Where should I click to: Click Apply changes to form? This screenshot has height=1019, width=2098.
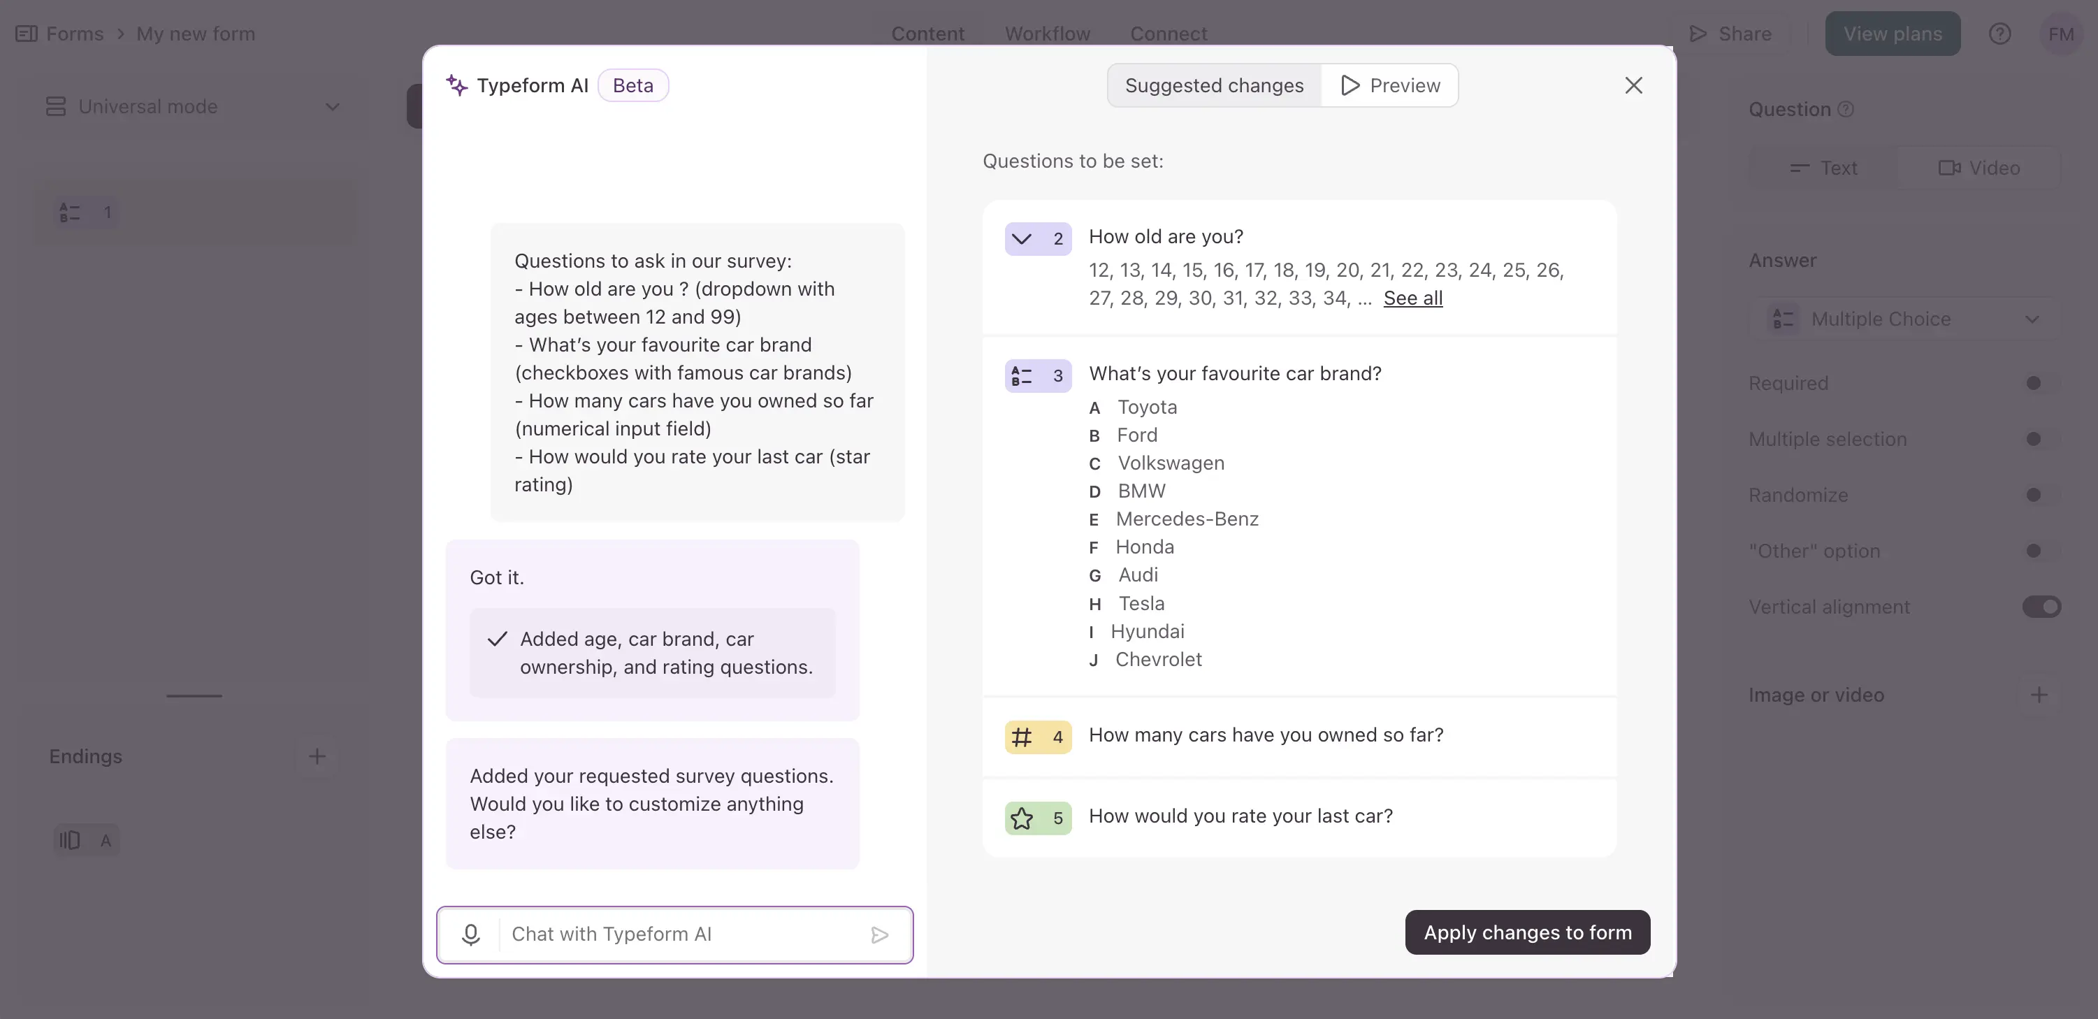[1527, 932]
